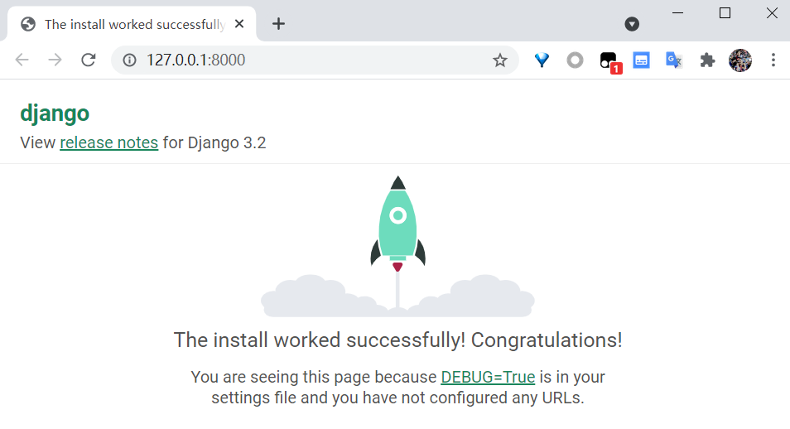Screen dimensions: 790x429
Task: Select the install worked successfully tab
Action: pos(132,24)
